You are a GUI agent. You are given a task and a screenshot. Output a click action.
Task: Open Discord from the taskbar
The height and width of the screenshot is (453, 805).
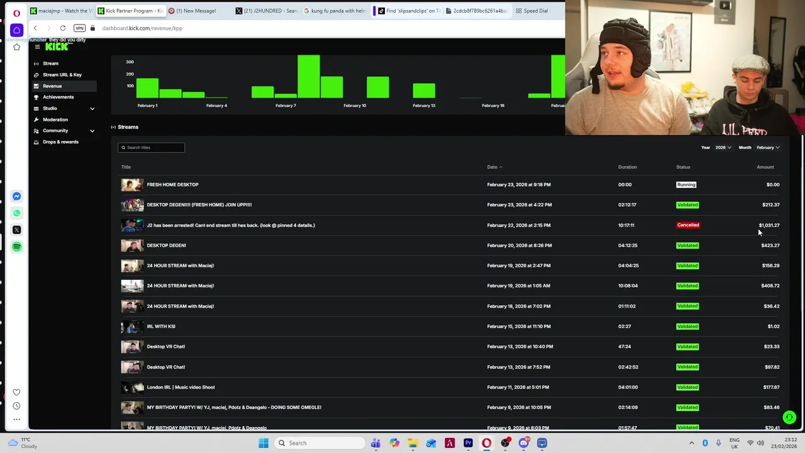524,443
